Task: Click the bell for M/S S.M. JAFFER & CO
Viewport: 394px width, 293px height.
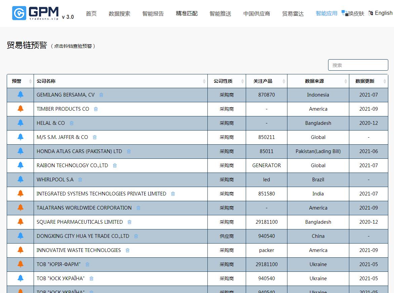Action: pyautogui.click(x=21, y=137)
